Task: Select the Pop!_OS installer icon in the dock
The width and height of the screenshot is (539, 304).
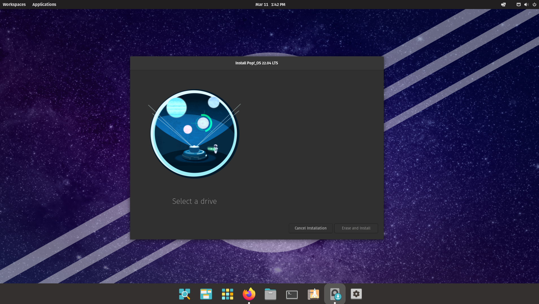Action: click(335, 294)
